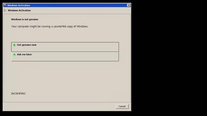Click the 'Windows is not genuine' heading
The height and width of the screenshot is (116, 207).
25,19
